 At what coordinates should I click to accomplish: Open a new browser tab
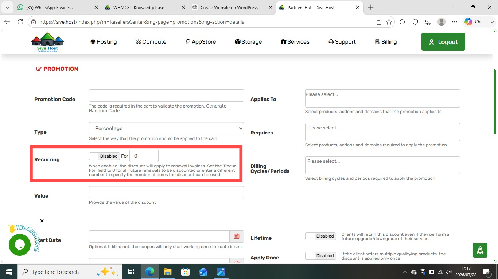click(x=371, y=7)
